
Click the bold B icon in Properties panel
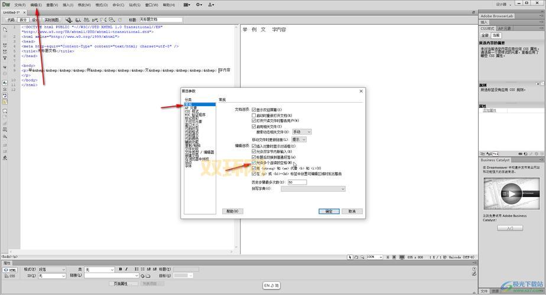pyautogui.click(x=120, y=270)
